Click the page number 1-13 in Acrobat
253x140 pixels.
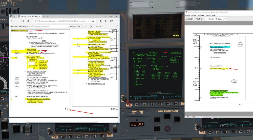tap(241, 104)
